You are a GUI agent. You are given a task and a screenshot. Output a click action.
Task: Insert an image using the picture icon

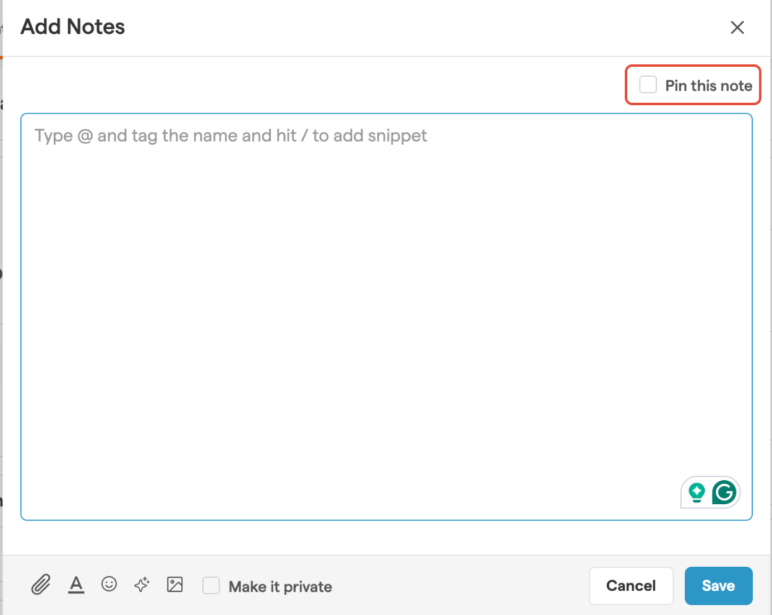(175, 584)
